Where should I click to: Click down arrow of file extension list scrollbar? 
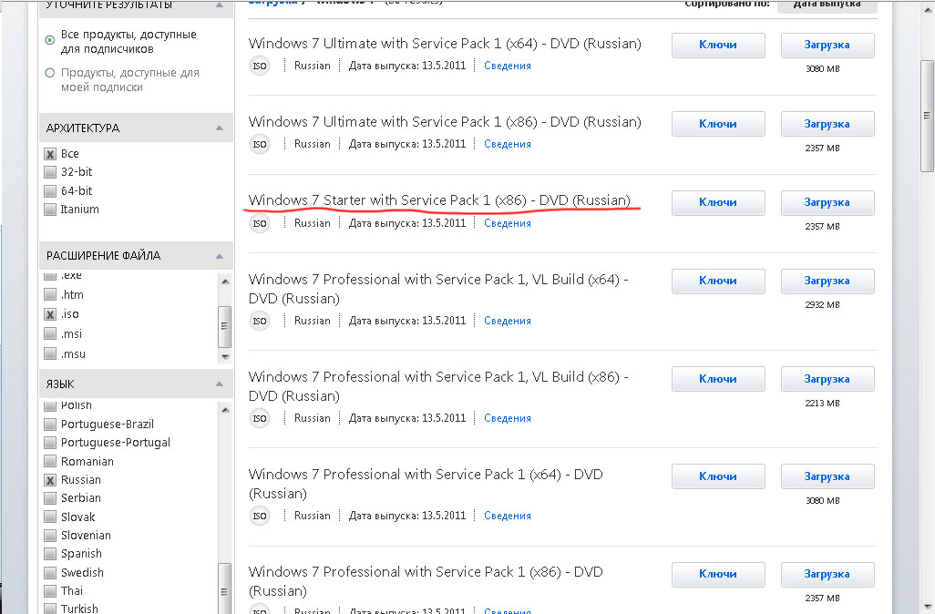225,356
